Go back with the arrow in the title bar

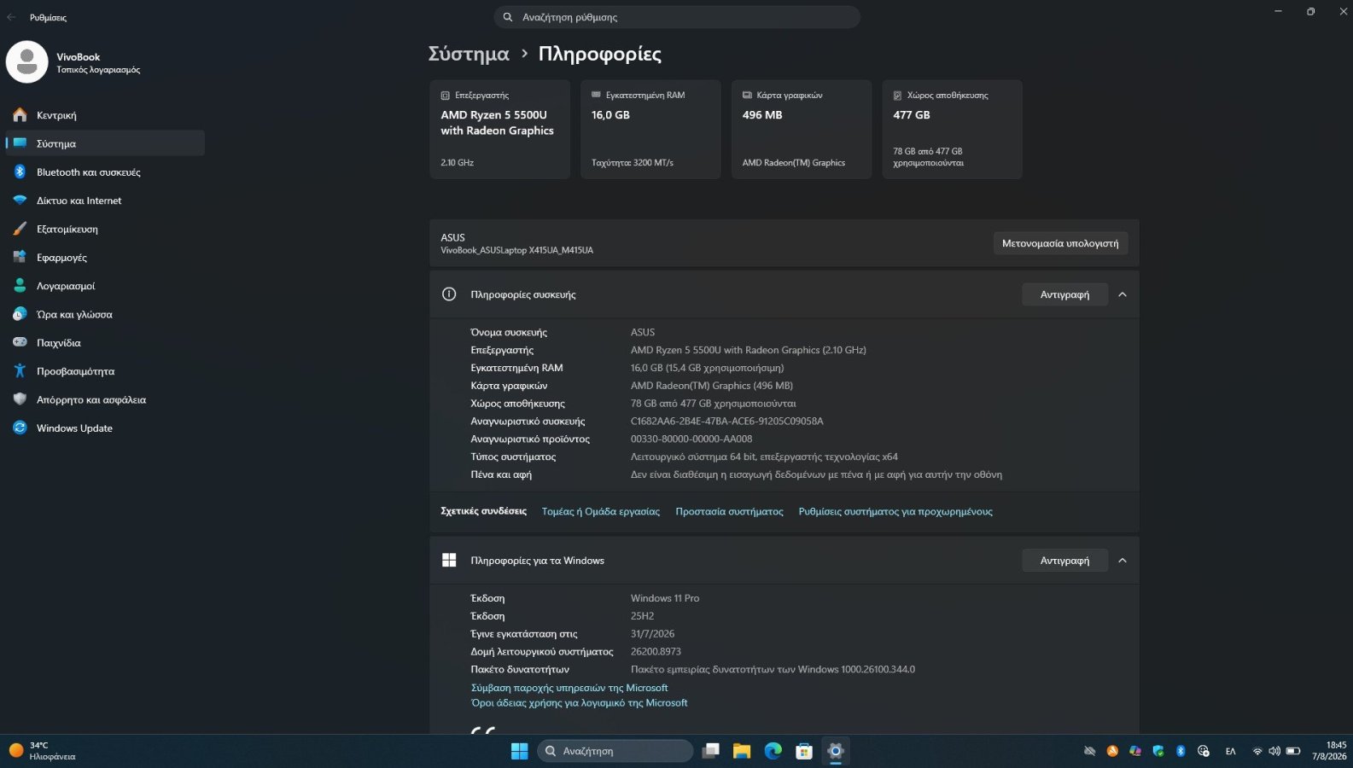12,17
